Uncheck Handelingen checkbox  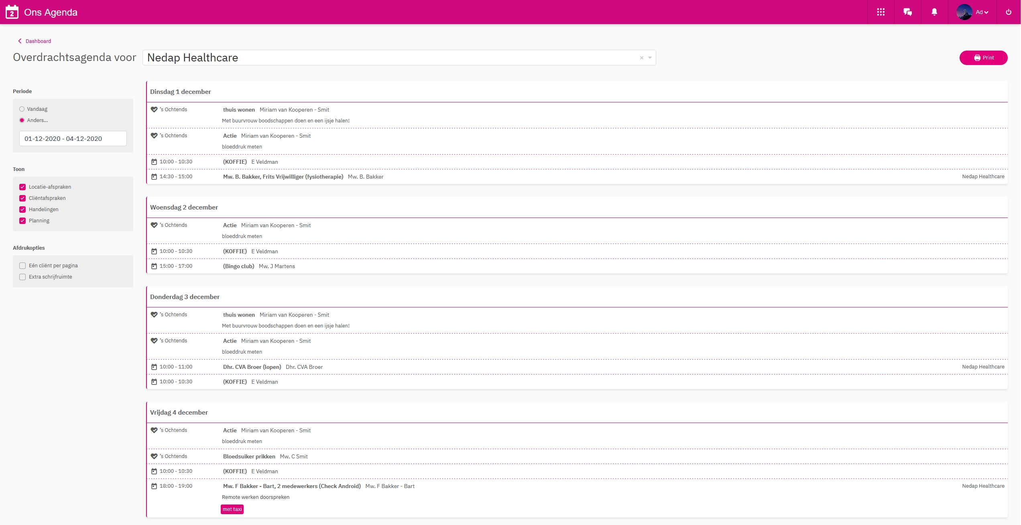coord(22,210)
